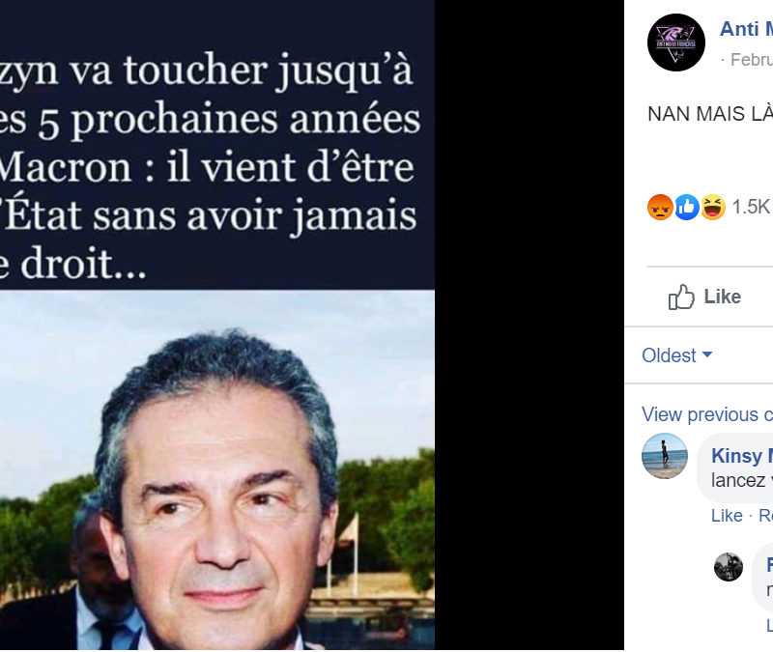773x652 pixels.
Task: Open the 1.5K reactions count
Action: pyautogui.click(x=751, y=207)
